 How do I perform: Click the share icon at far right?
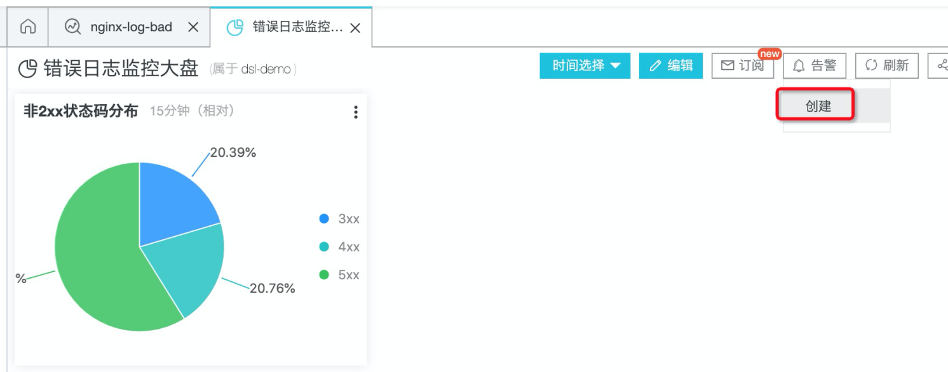coord(942,65)
